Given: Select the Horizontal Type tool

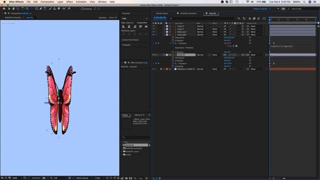Looking at the screenshot, I should click(x=45, y=9).
